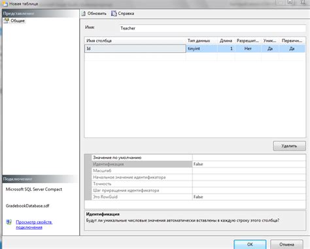This screenshot has height=249, width=310.
Task: Select the Id column name cell
Action: [135, 49]
